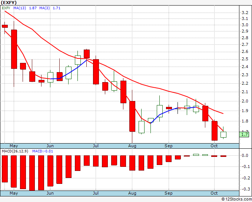
Task: Click the 2.6 price axis label
Action: point(245,52)
